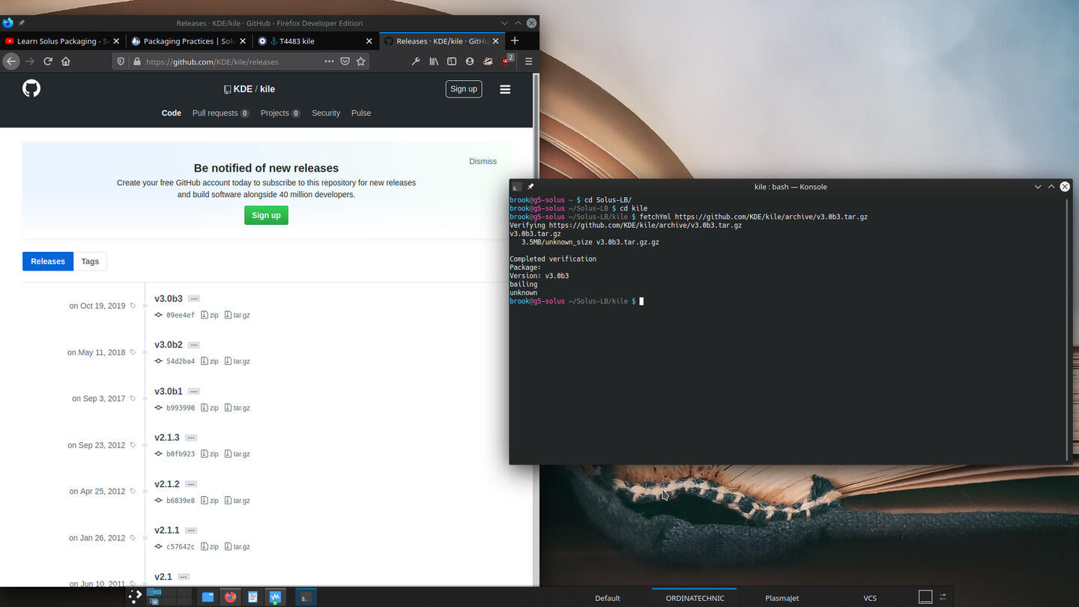Dismiss the release notification banner
The image size is (1079, 607).
tap(483, 161)
